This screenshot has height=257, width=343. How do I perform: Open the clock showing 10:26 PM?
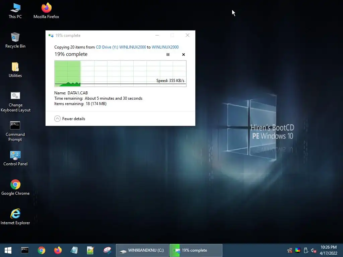pos(328,250)
